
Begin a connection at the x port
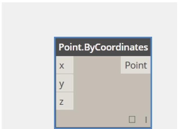point(65,65)
